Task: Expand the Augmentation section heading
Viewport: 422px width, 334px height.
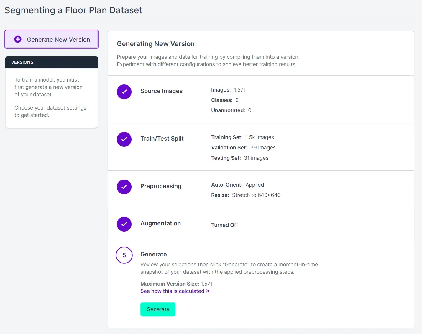Action: [160, 223]
